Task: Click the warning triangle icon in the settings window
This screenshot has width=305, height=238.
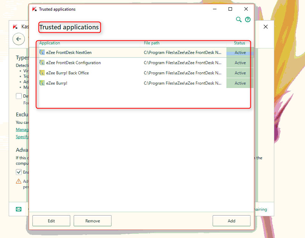Action: click(x=18, y=181)
